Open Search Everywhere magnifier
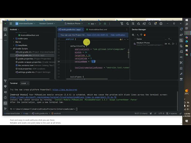 (150, 24)
